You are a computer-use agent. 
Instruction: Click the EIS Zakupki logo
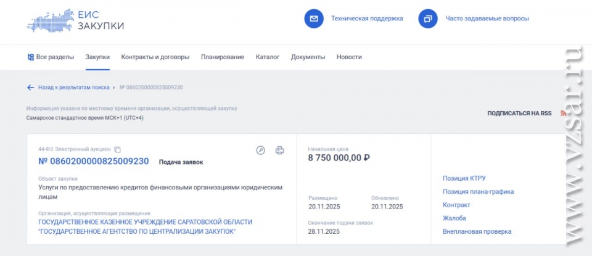[75, 20]
